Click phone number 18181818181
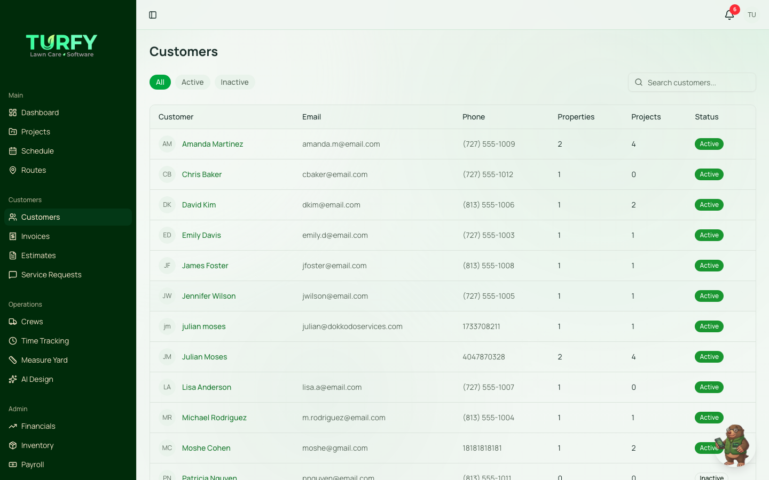 pos(482,448)
